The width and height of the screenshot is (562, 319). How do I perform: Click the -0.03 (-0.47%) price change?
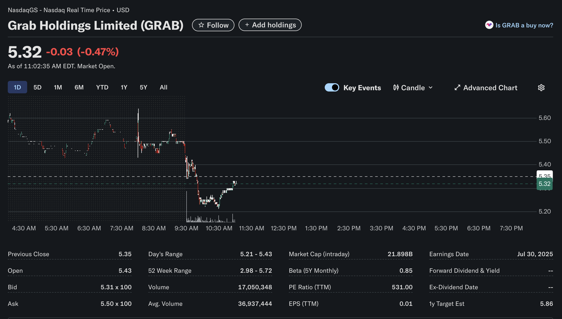tap(82, 52)
